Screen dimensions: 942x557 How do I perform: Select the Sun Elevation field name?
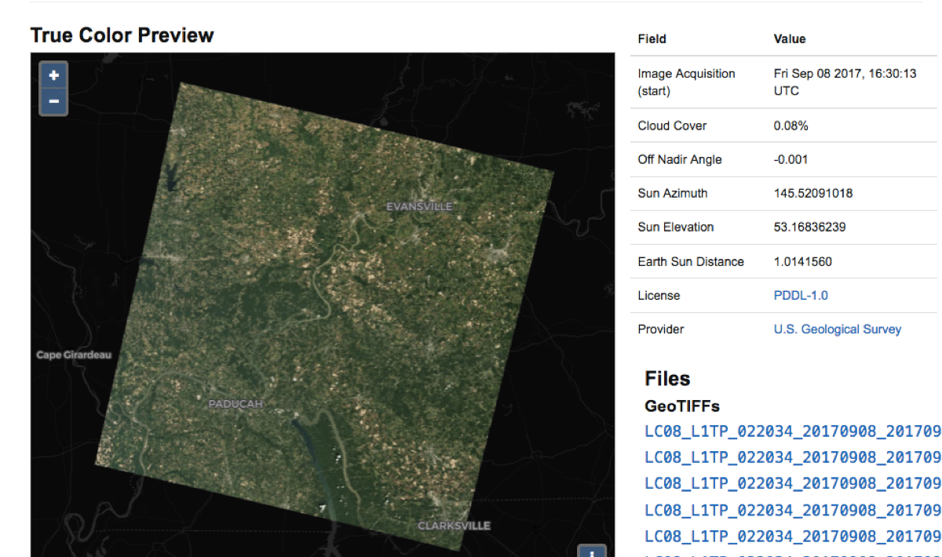[676, 228]
